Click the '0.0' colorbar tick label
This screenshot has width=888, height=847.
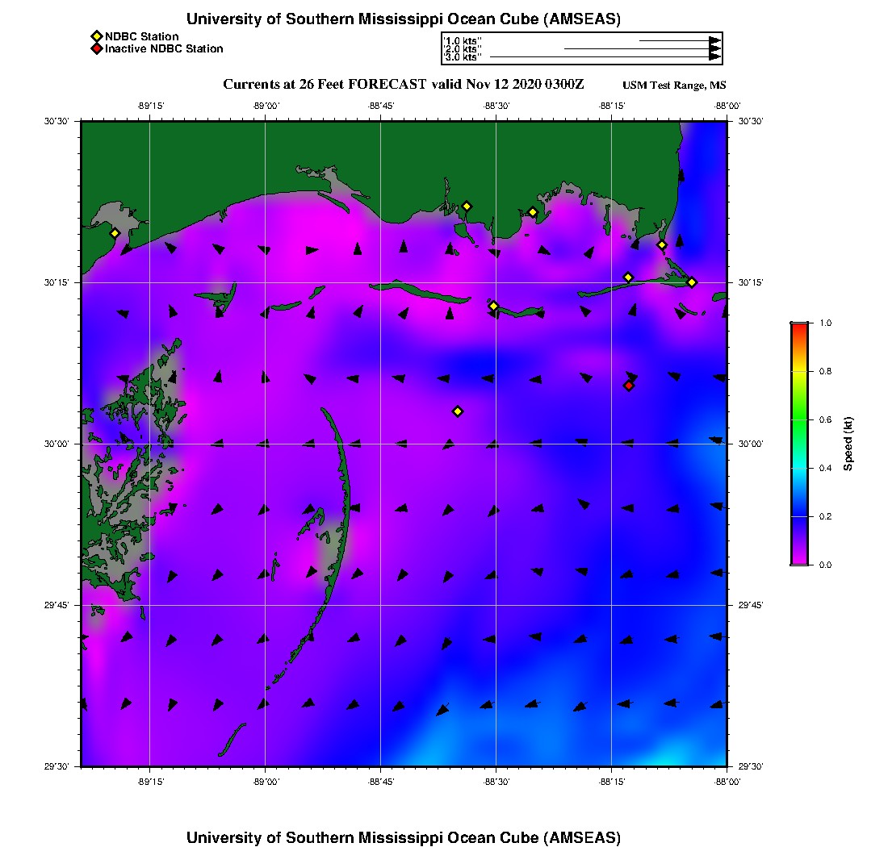pyautogui.click(x=826, y=565)
